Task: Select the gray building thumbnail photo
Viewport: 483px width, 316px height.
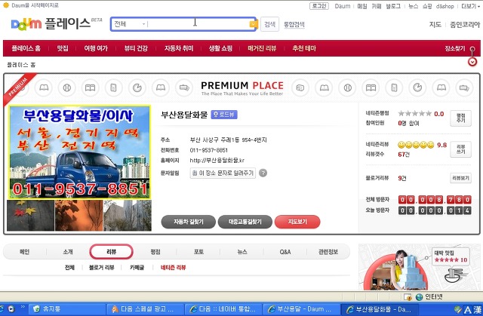Action: click(128, 216)
